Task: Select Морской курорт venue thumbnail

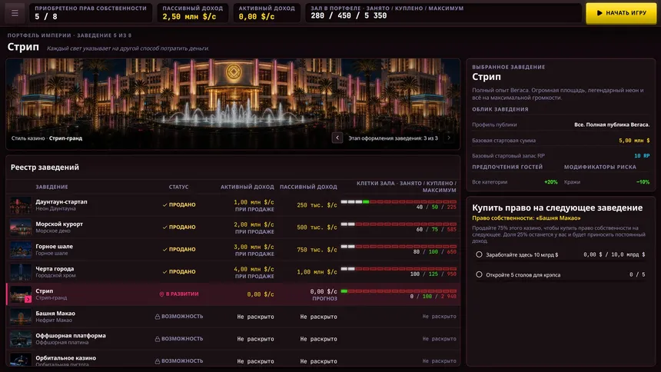Action: tap(21, 228)
